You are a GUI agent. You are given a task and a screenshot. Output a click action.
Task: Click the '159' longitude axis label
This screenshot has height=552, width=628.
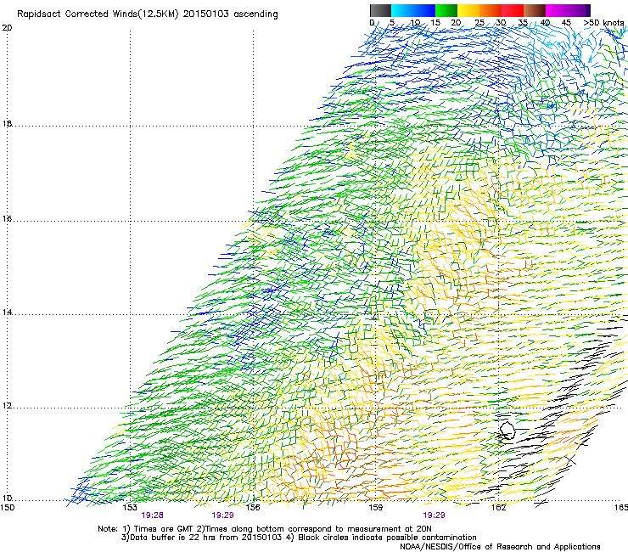pyautogui.click(x=375, y=508)
